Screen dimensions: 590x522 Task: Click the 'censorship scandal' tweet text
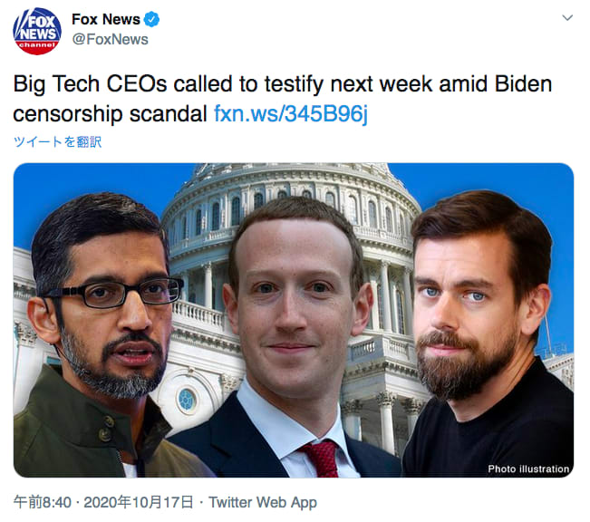click(x=111, y=113)
